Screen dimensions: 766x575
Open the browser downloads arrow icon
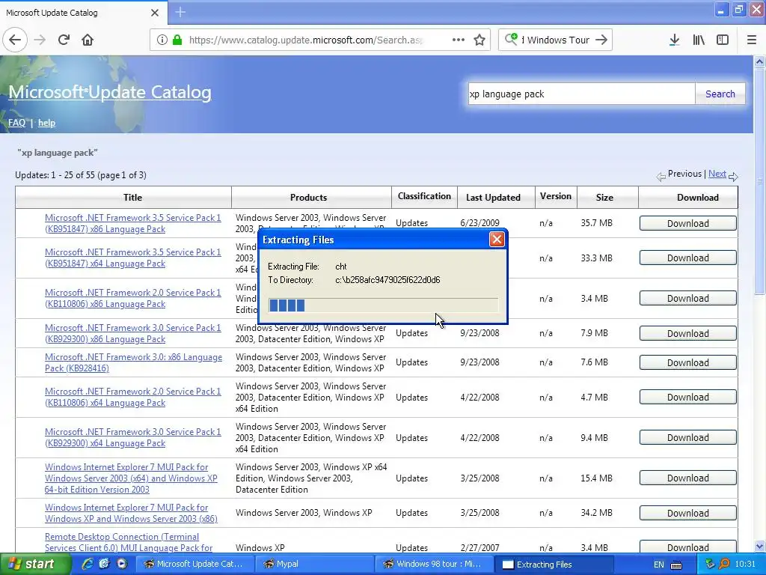(674, 40)
